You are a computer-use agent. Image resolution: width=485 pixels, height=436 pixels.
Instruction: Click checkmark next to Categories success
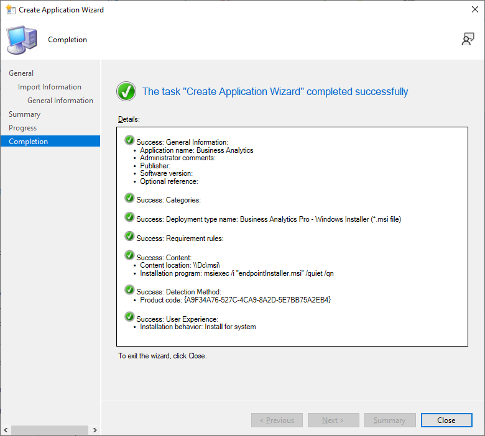pyautogui.click(x=129, y=198)
